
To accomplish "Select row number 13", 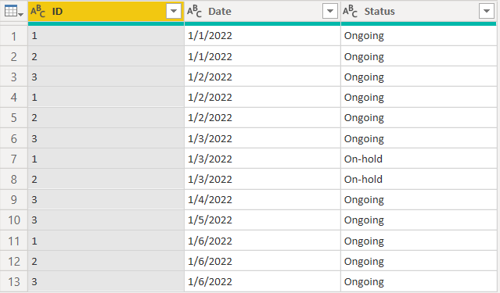I will click(x=14, y=282).
